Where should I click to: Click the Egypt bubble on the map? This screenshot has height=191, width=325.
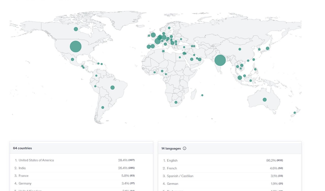180,57
